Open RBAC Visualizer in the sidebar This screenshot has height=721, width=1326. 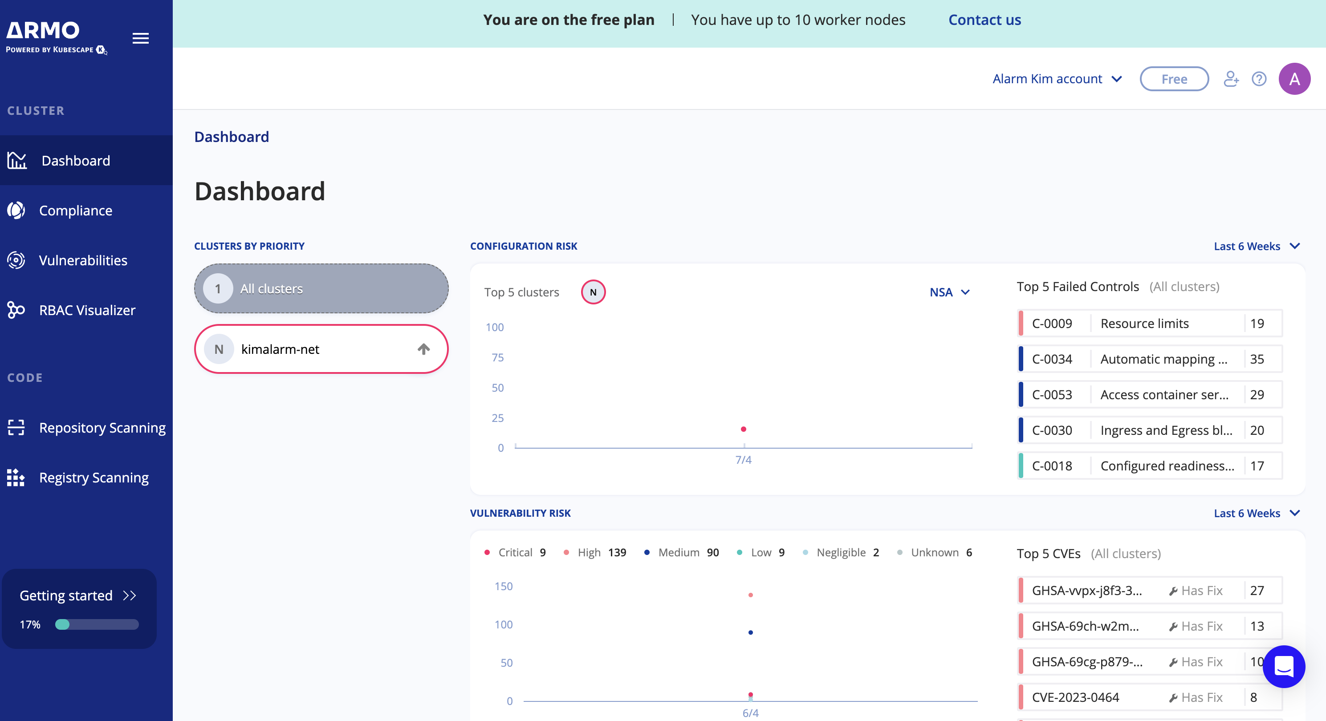pyautogui.click(x=87, y=310)
